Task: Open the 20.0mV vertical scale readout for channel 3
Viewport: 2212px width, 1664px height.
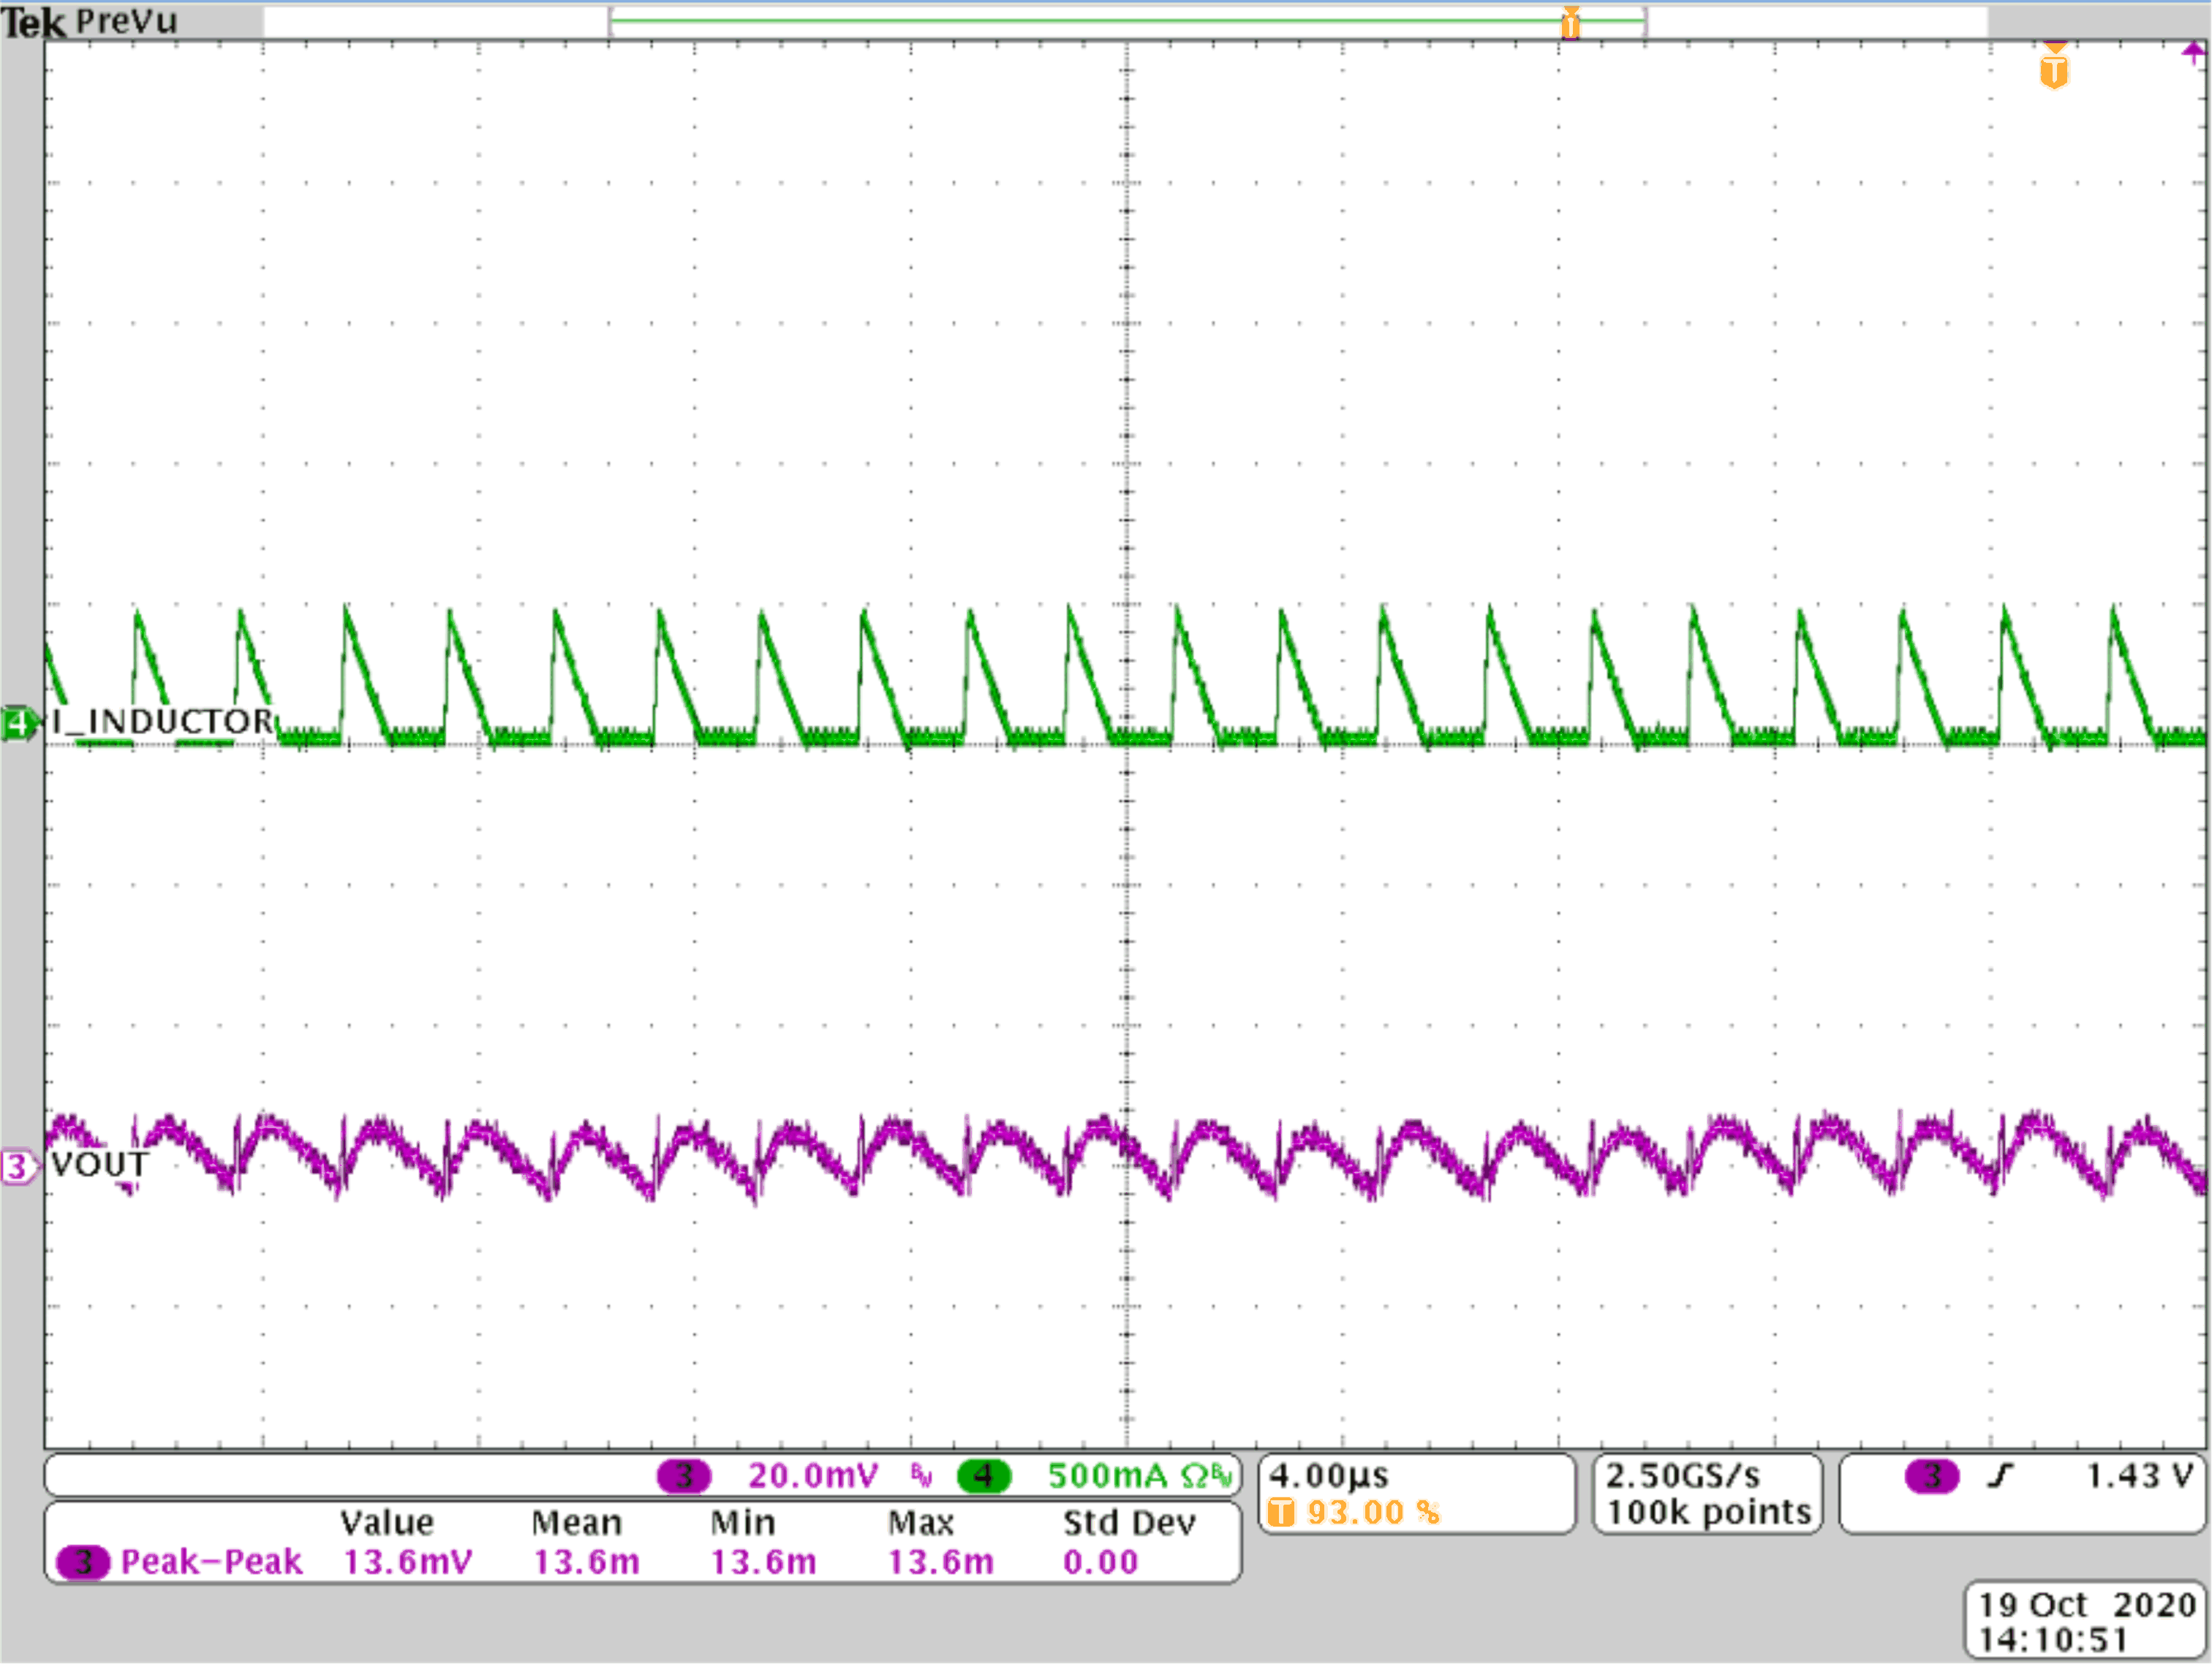Action: click(815, 1475)
